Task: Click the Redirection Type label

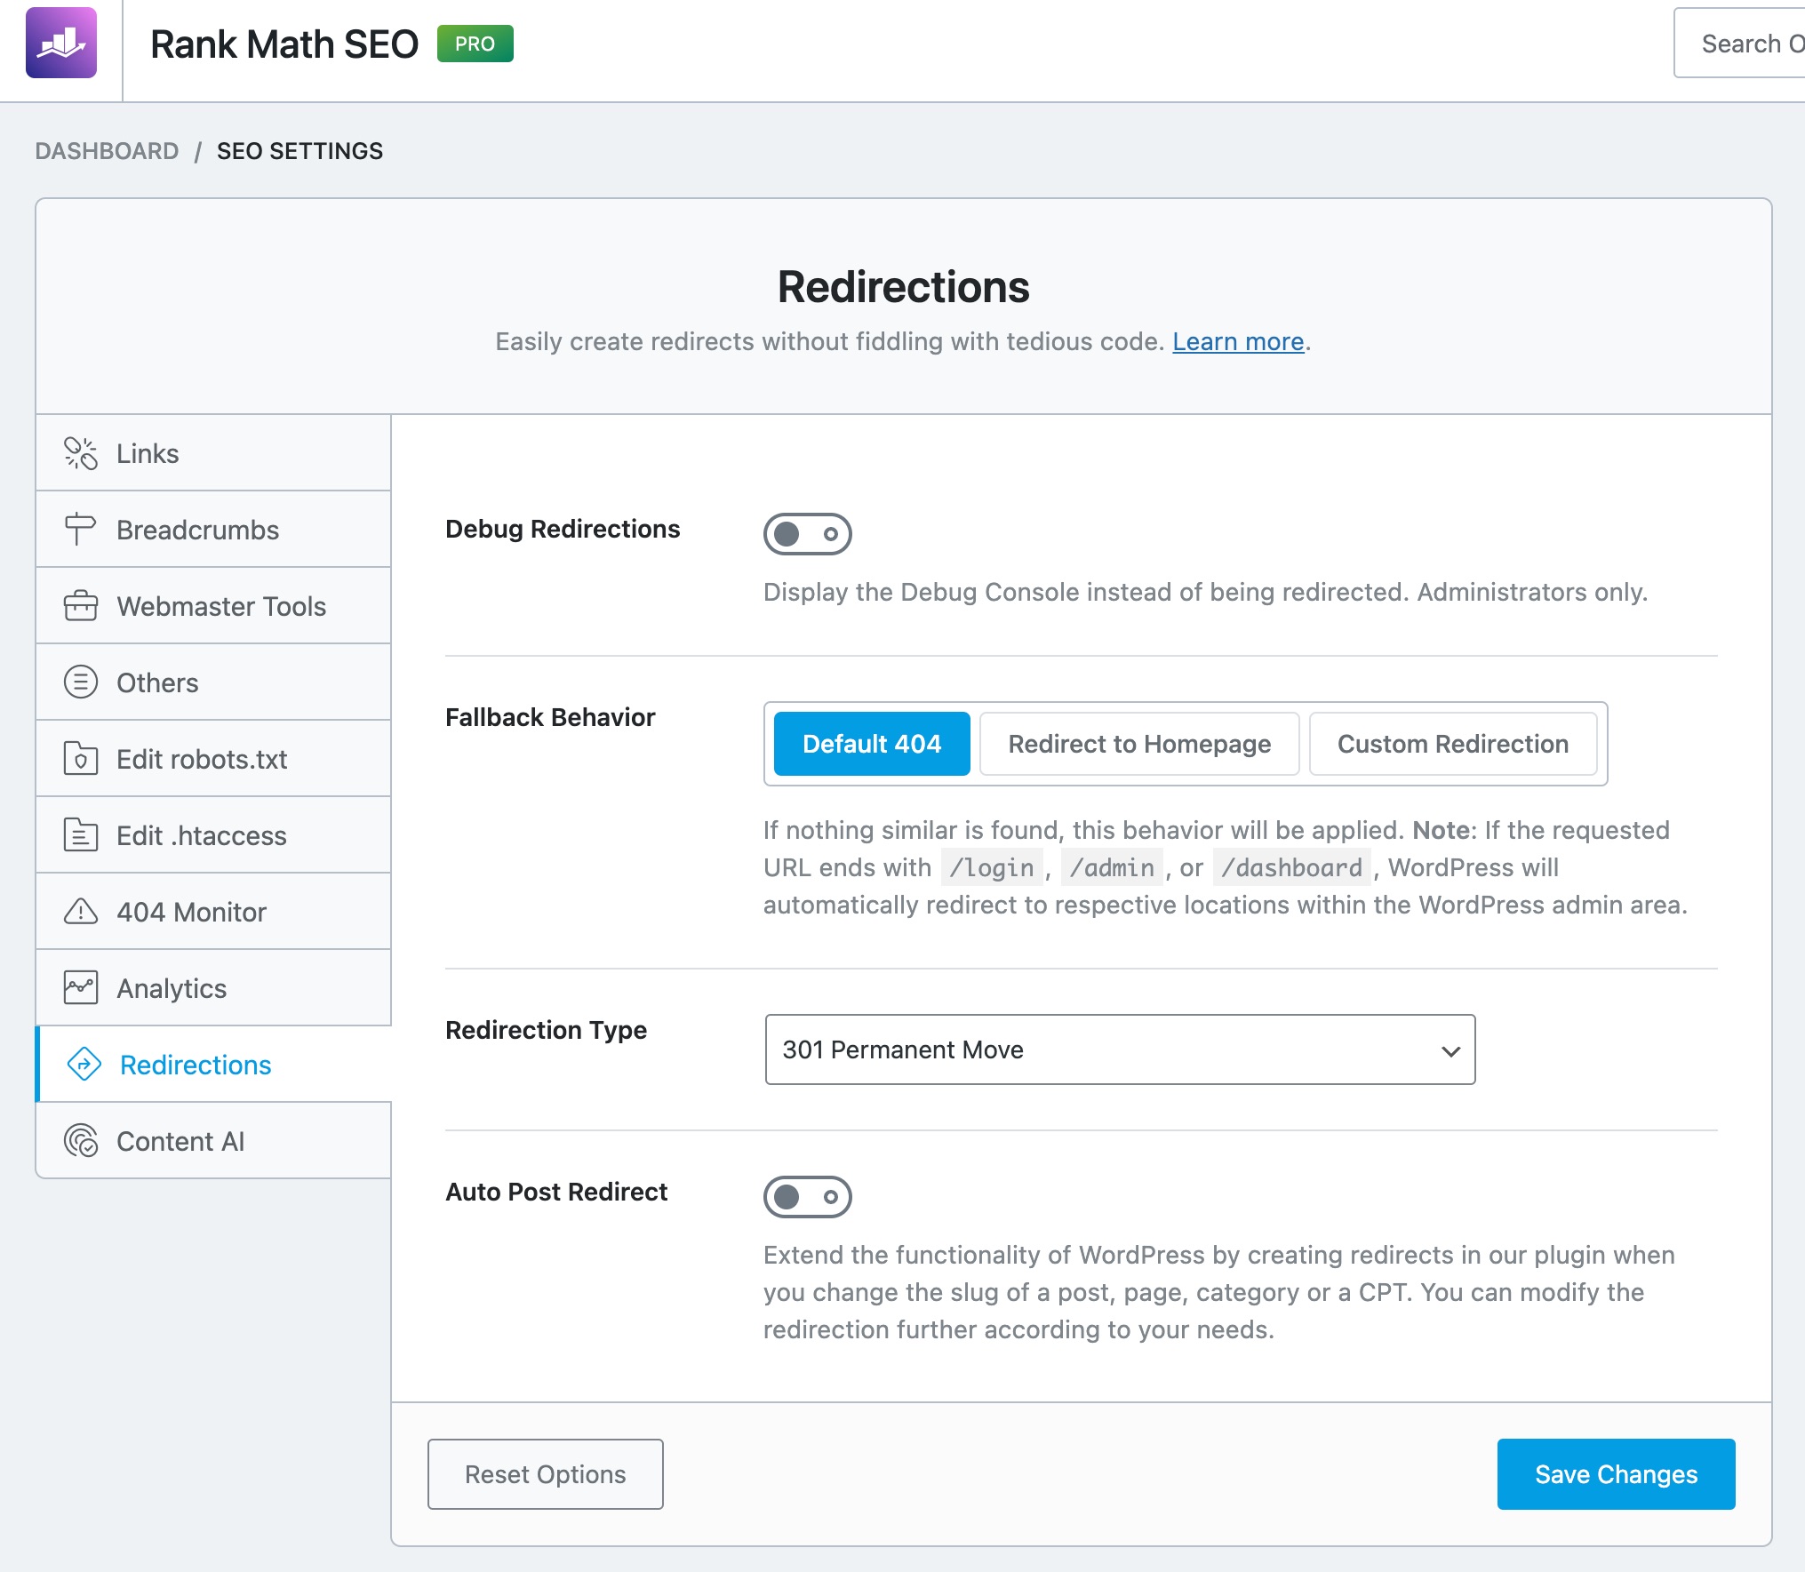Action: tap(546, 1030)
